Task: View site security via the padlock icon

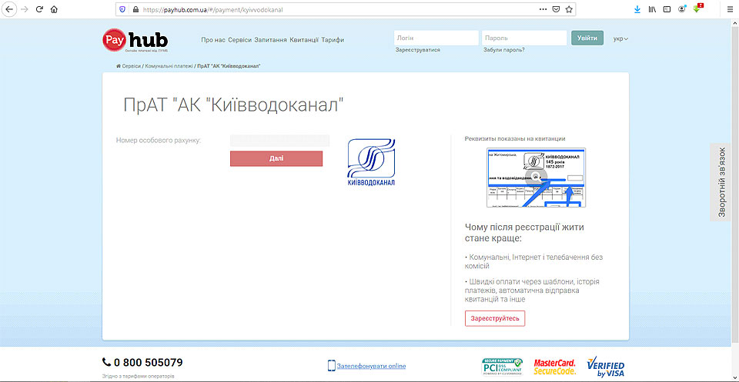Action: (x=136, y=9)
